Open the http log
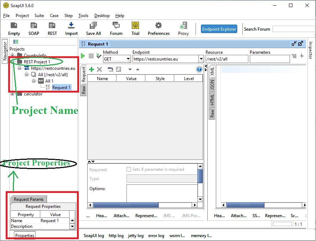This screenshot has width=316, height=241. pos(116,236)
